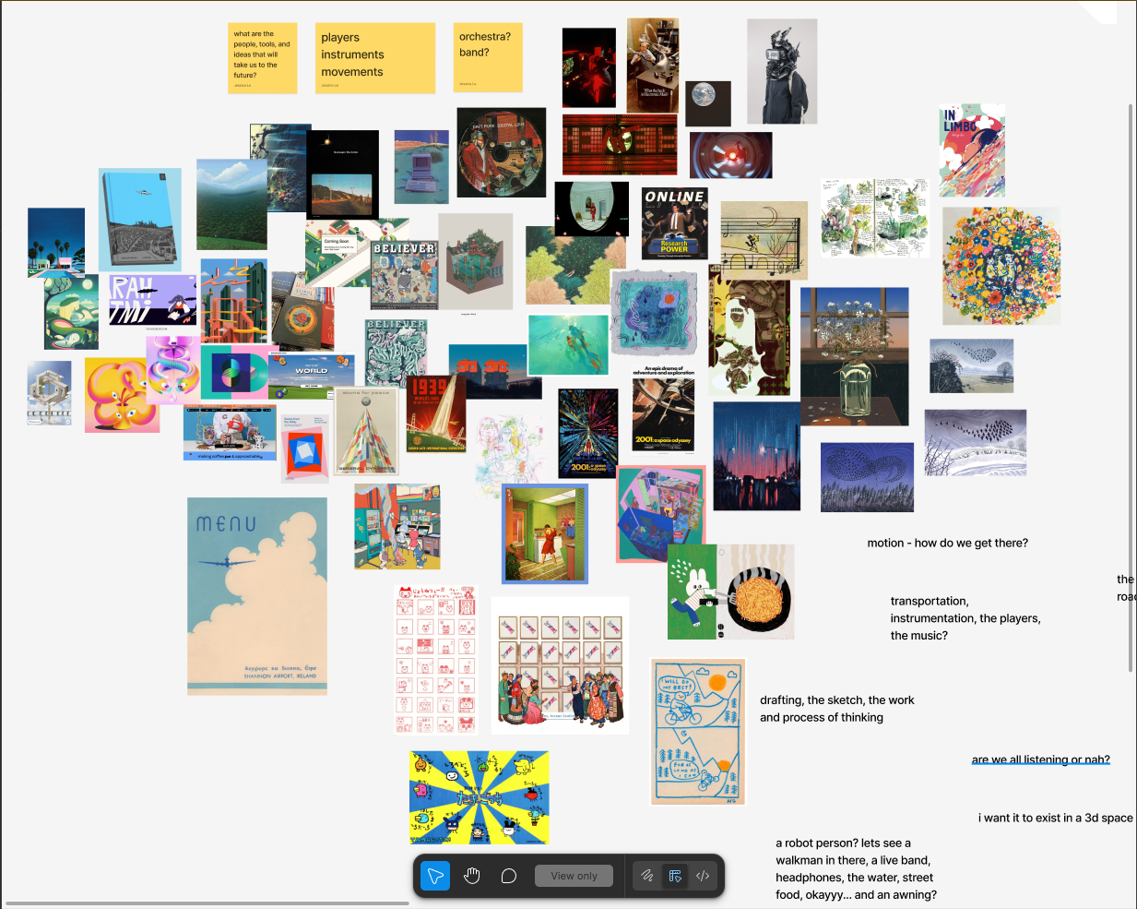Switch to Dev Mode via the code icon
This screenshot has width=1137, height=909.
coord(703,875)
